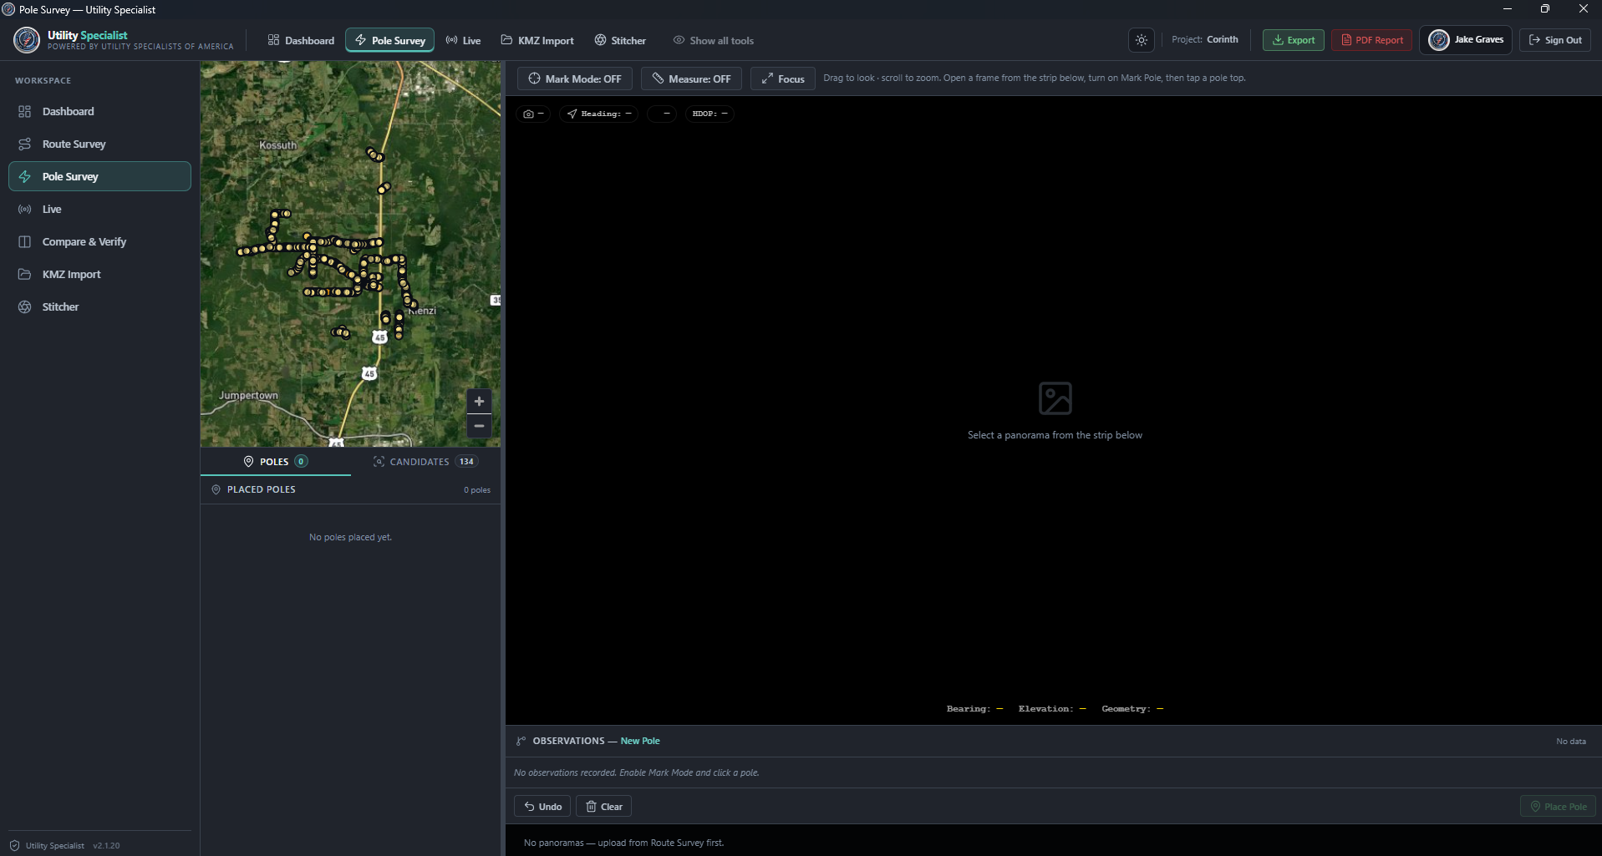Click the sidebar Stitcher aperture icon
1602x856 pixels.
tap(25, 306)
